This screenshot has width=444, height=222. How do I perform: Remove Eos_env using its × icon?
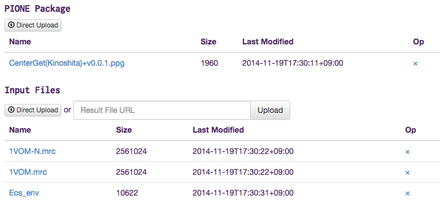click(x=407, y=193)
